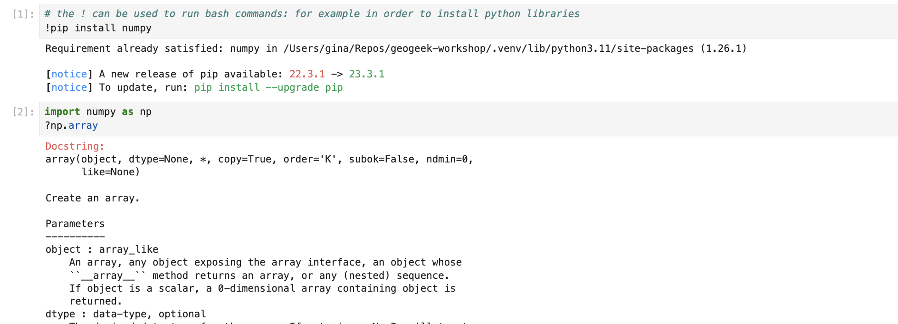Click the 'Requirement already satisfied' output line
This screenshot has width=898, height=324.
coord(396,49)
